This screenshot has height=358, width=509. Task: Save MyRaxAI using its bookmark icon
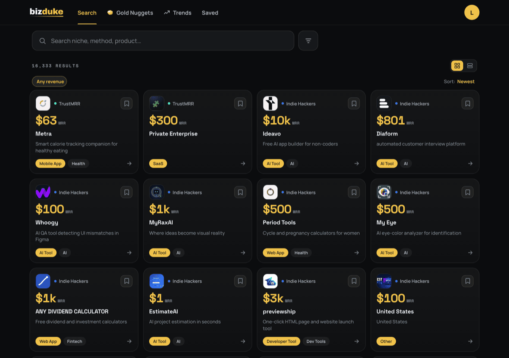point(240,192)
